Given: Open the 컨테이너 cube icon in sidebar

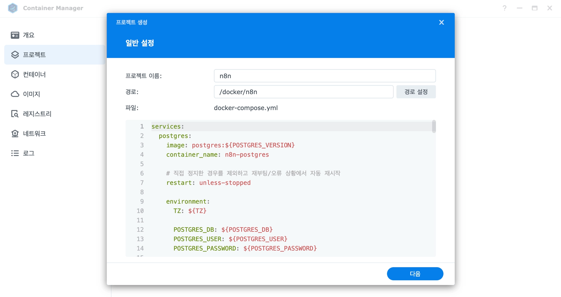Looking at the screenshot, I should coord(15,74).
